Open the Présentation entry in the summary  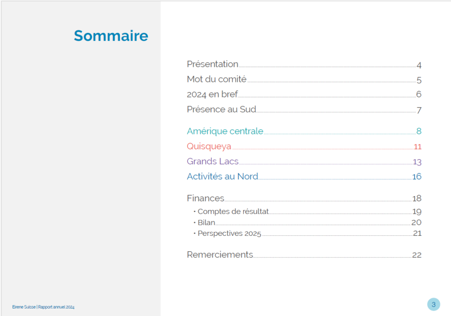[x=213, y=64]
